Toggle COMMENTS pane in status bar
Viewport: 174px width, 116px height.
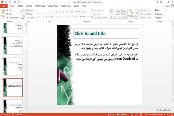click(x=122, y=115)
